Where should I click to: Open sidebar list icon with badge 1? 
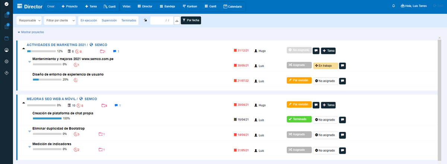[6, 15]
